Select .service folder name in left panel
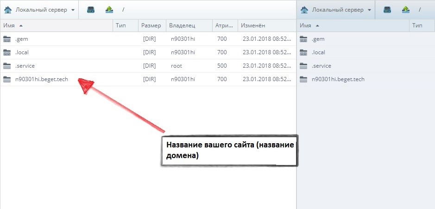The width and height of the screenshot is (435, 209). [x=25, y=66]
